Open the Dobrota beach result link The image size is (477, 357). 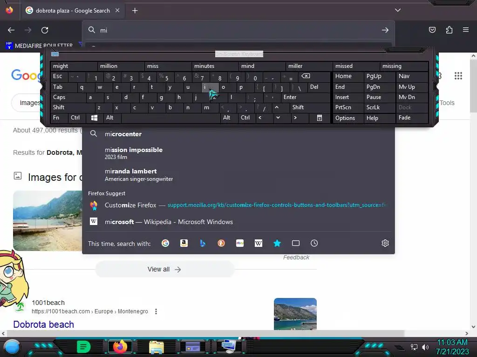point(43,324)
